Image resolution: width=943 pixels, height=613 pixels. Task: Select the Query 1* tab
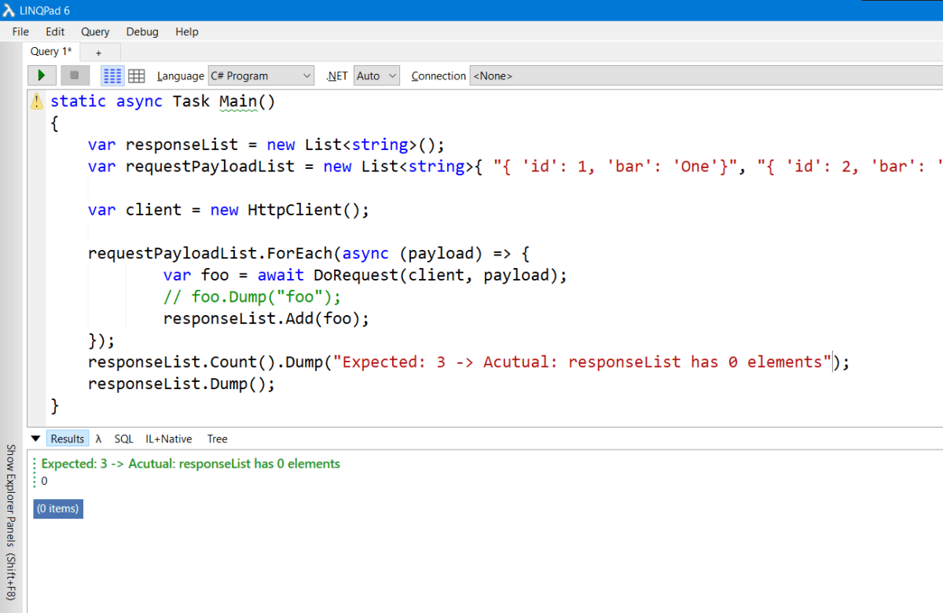point(51,51)
